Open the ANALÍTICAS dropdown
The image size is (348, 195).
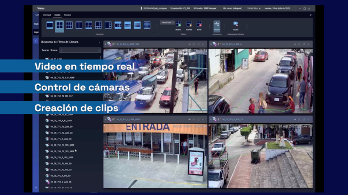click(167, 22)
